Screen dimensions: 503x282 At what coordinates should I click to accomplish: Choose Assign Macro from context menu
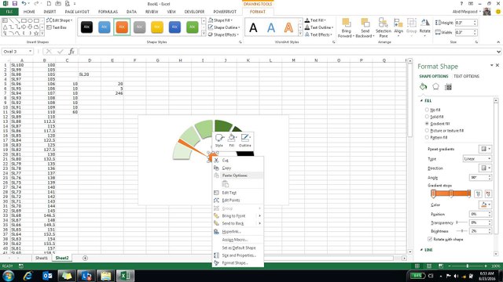click(237, 240)
